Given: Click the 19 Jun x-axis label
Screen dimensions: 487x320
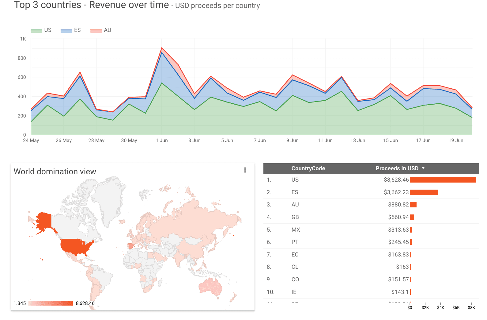Looking at the screenshot, I should point(456,141).
